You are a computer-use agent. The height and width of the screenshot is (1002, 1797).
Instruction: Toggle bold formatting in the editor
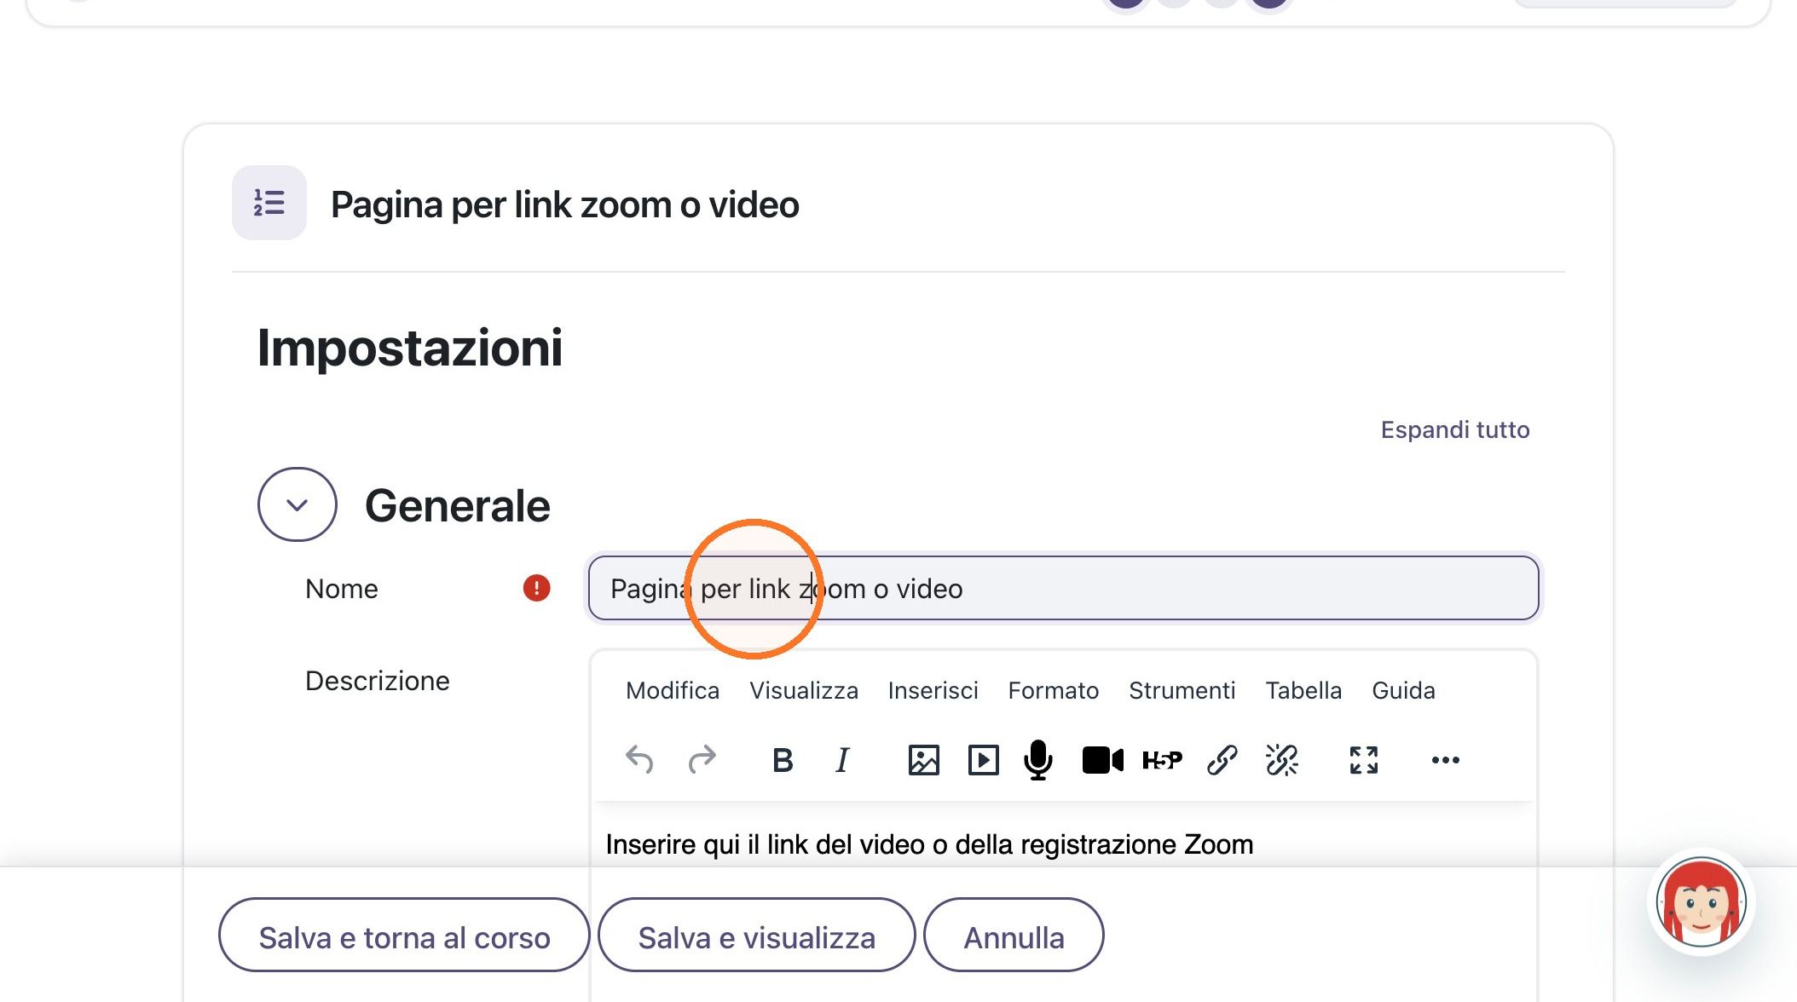(783, 760)
